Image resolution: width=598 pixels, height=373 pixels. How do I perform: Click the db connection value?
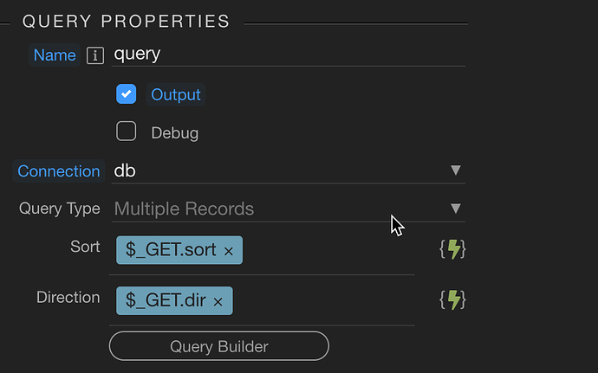click(125, 170)
